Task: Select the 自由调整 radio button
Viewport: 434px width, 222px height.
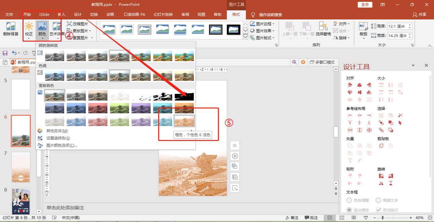Action: (349, 200)
